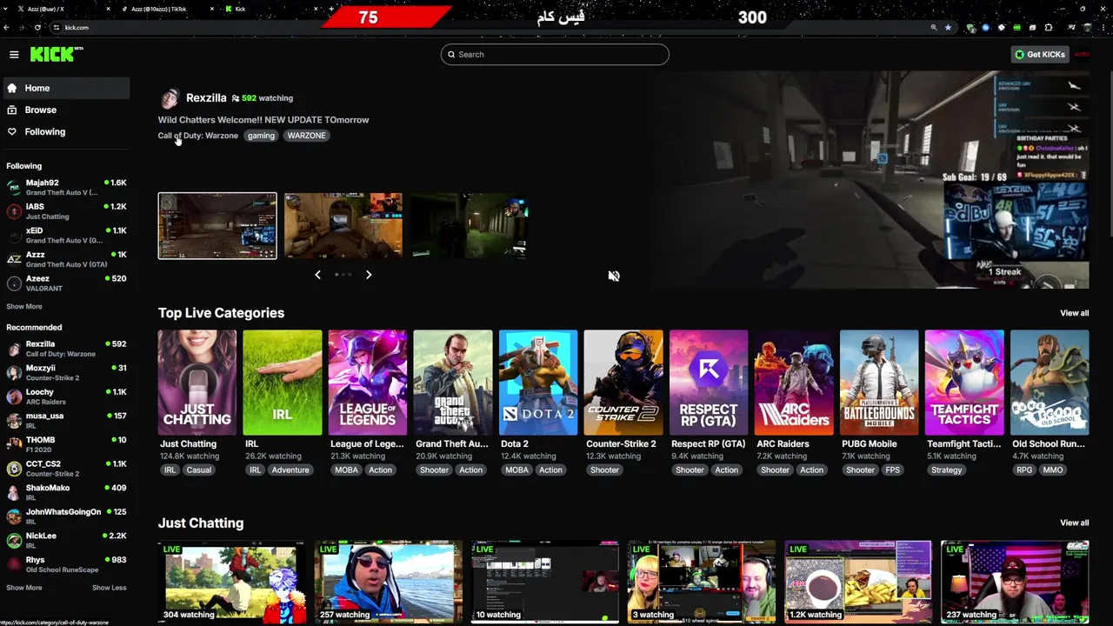Open League of Legends category cover
This screenshot has width=1113, height=626.
click(x=368, y=383)
